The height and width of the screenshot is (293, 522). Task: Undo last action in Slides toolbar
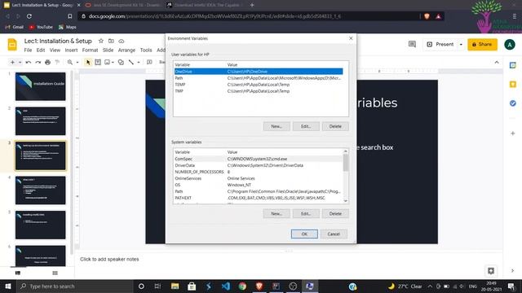click(29, 62)
